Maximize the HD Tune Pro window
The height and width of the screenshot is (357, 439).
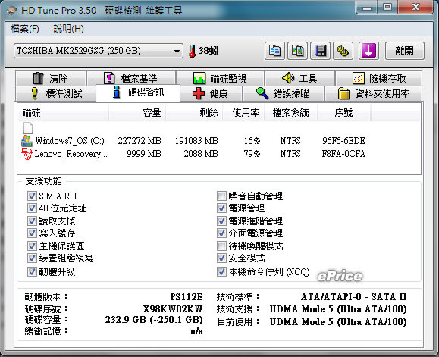click(387, 7)
